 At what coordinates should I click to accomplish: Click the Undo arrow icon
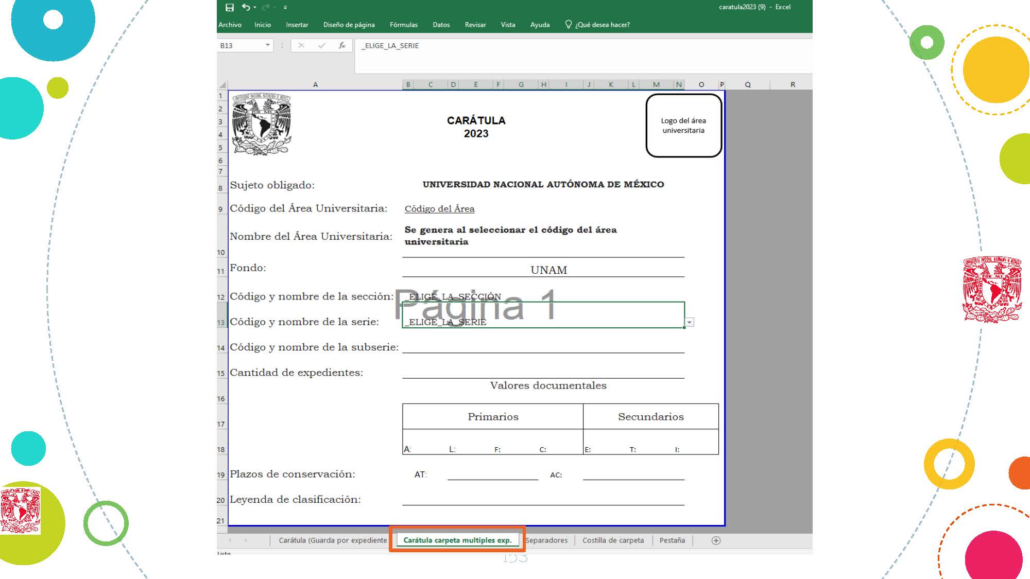pos(246,7)
